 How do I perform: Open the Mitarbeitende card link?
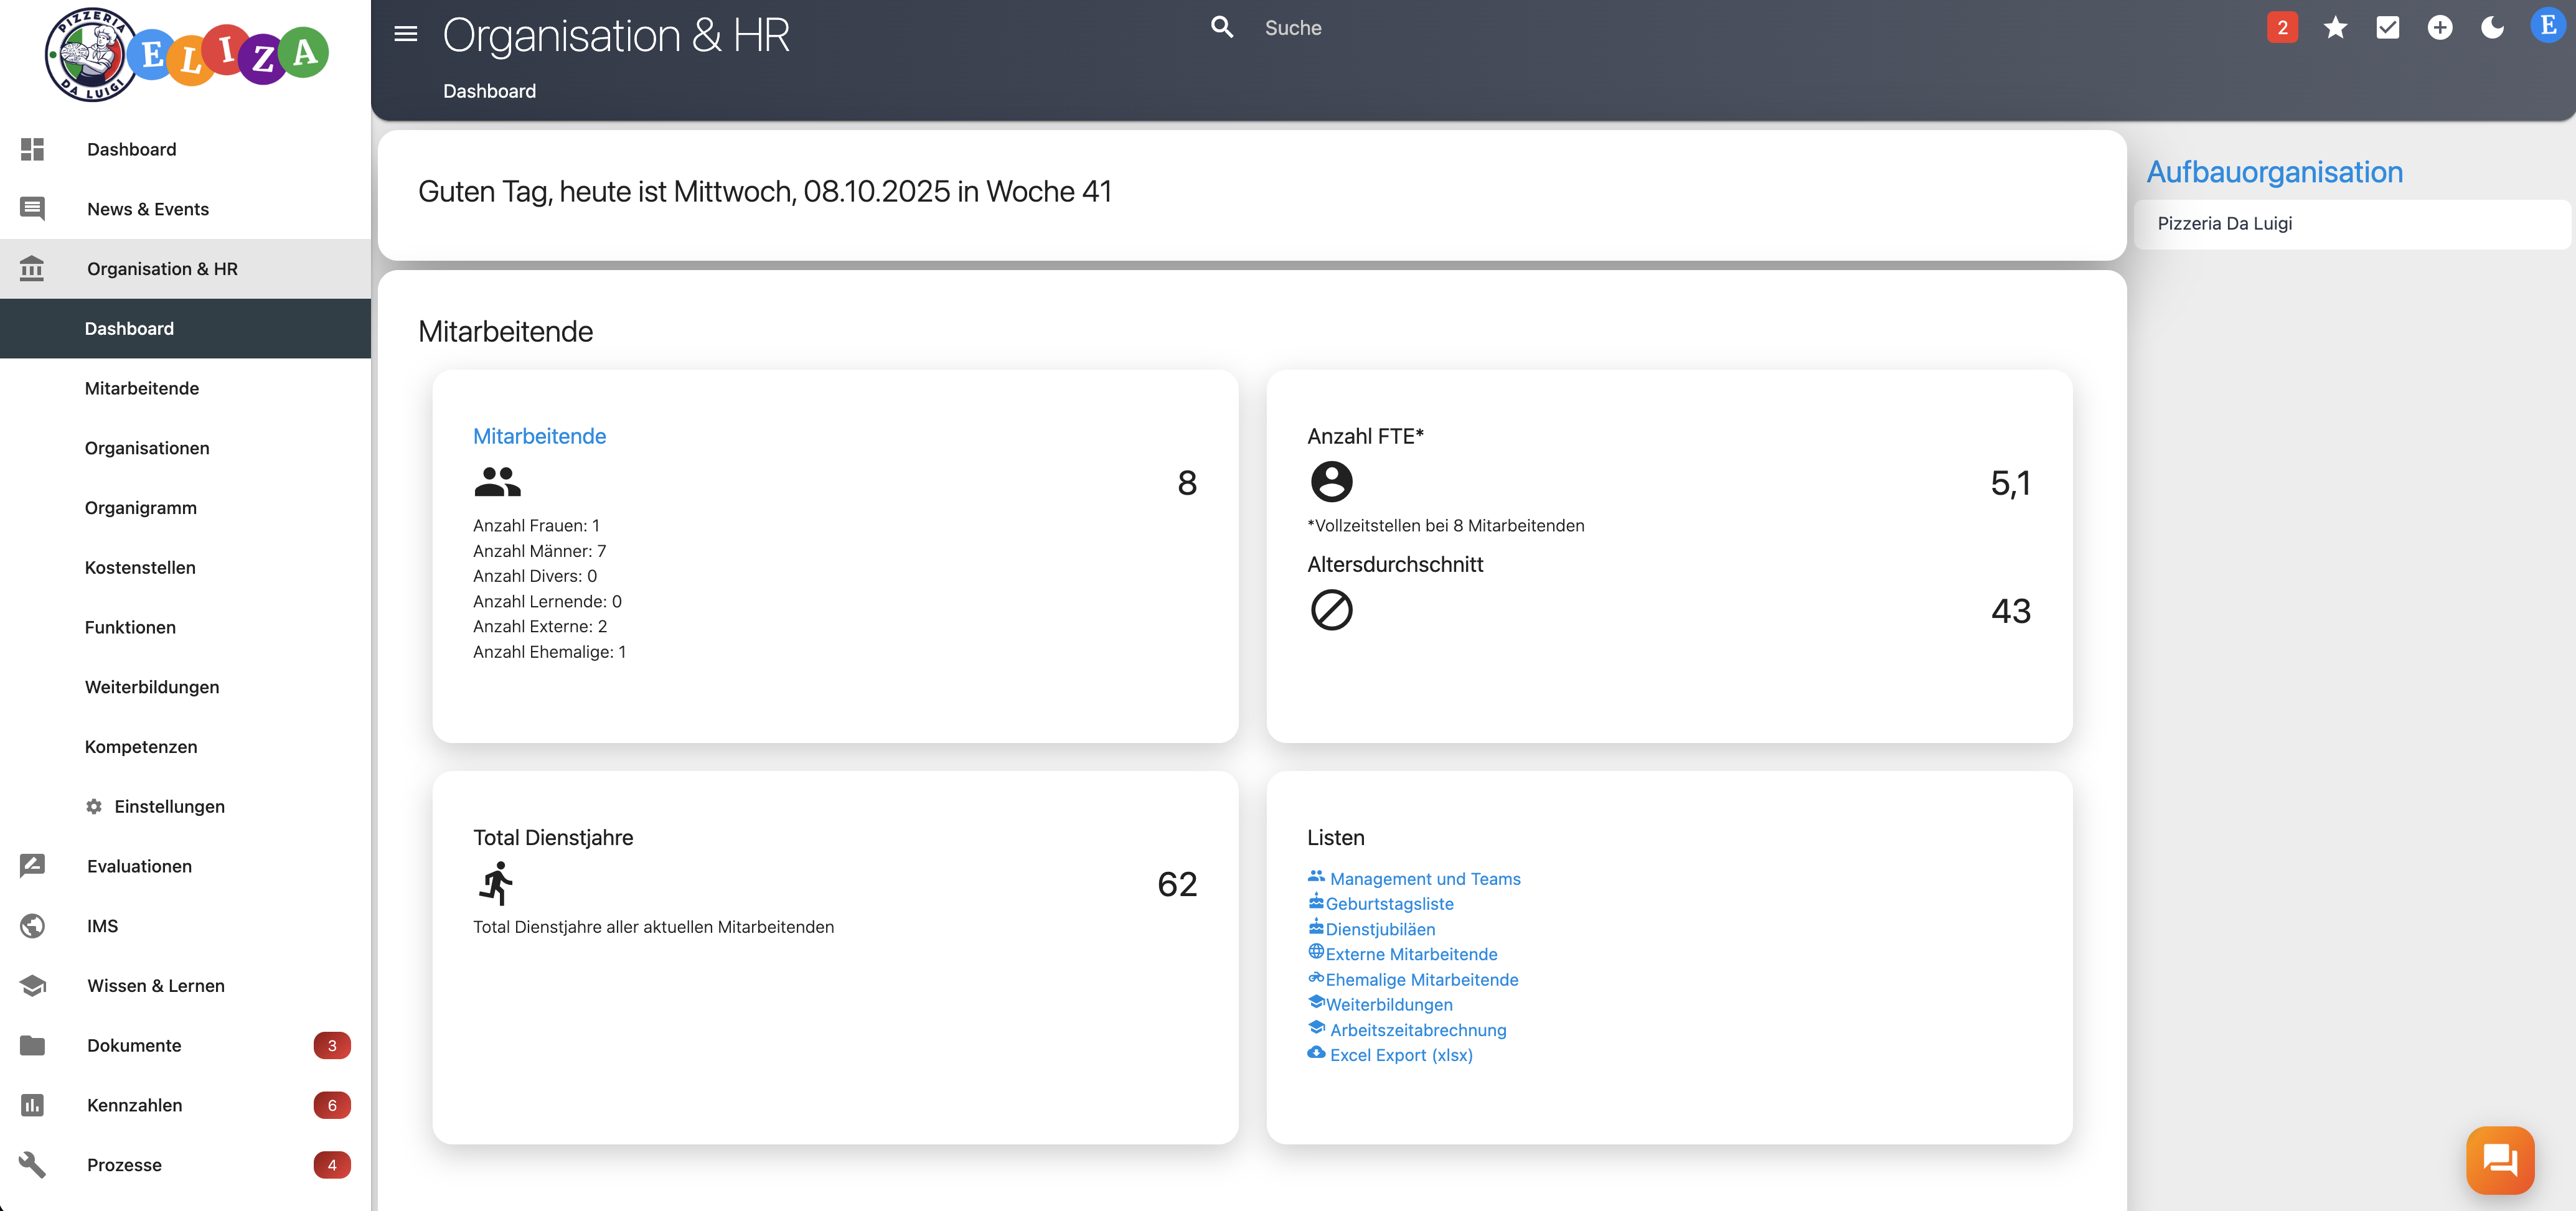tap(539, 436)
